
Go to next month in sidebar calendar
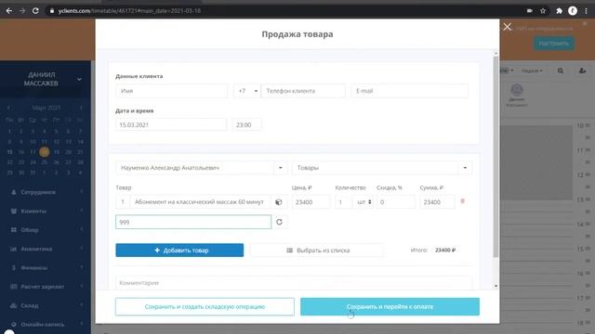pos(81,108)
